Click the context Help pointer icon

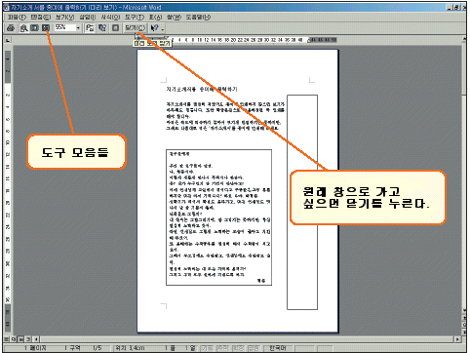(155, 28)
